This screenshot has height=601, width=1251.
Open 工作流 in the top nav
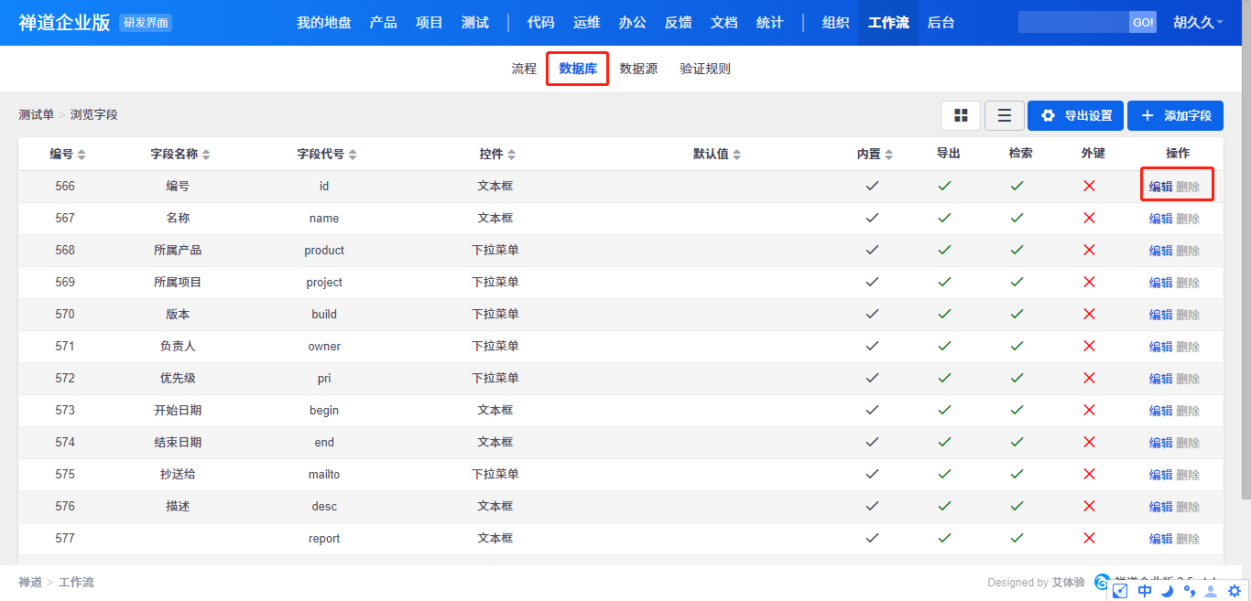[x=888, y=23]
